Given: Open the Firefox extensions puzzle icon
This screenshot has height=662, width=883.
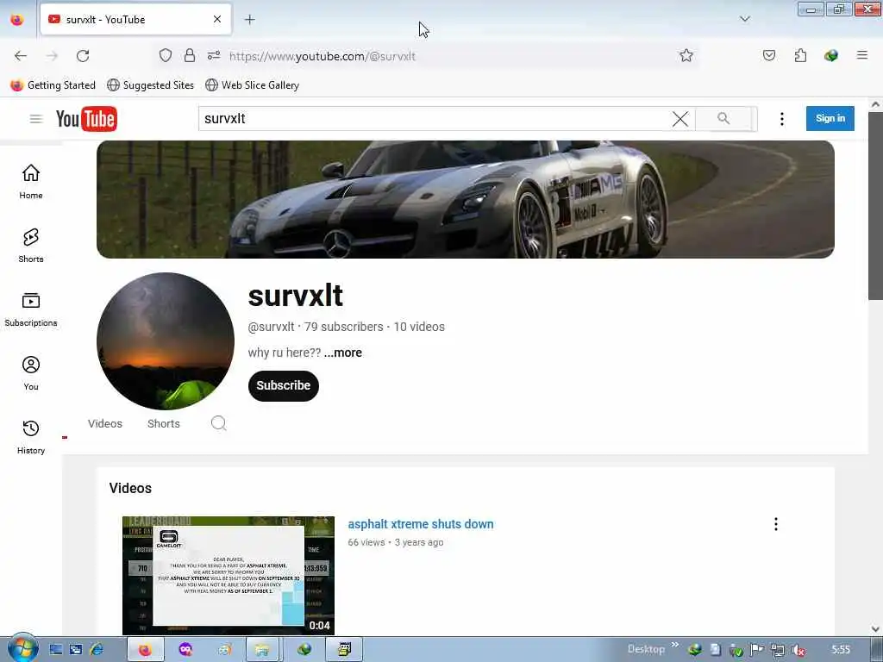Looking at the screenshot, I should (x=800, y=55).
